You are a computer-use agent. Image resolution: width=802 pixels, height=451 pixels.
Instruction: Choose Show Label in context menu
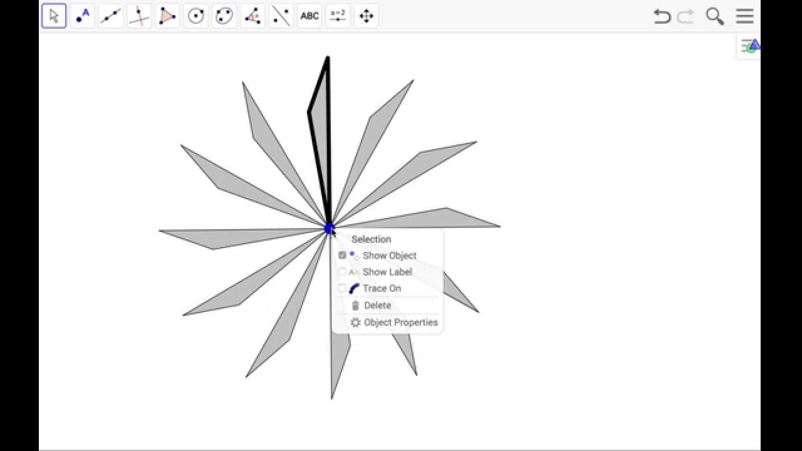387,272
